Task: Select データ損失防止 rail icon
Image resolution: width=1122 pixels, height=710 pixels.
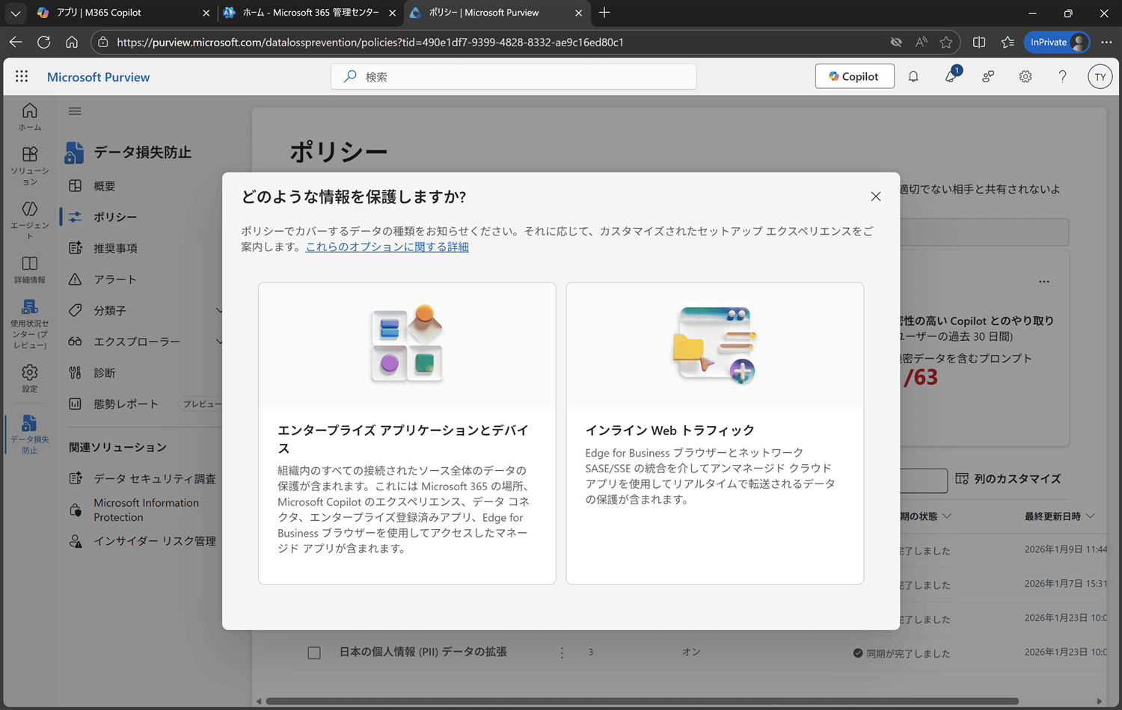Action: pyautogui.click(x=30, y=434)
